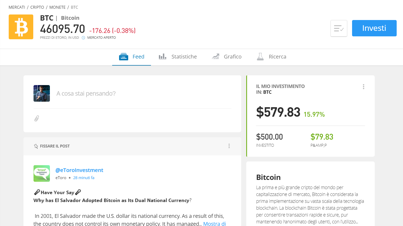The width and height of the screenshot is (403, 226).
Task: Click the eToroInvestment avatar
Action: [42, 173]
